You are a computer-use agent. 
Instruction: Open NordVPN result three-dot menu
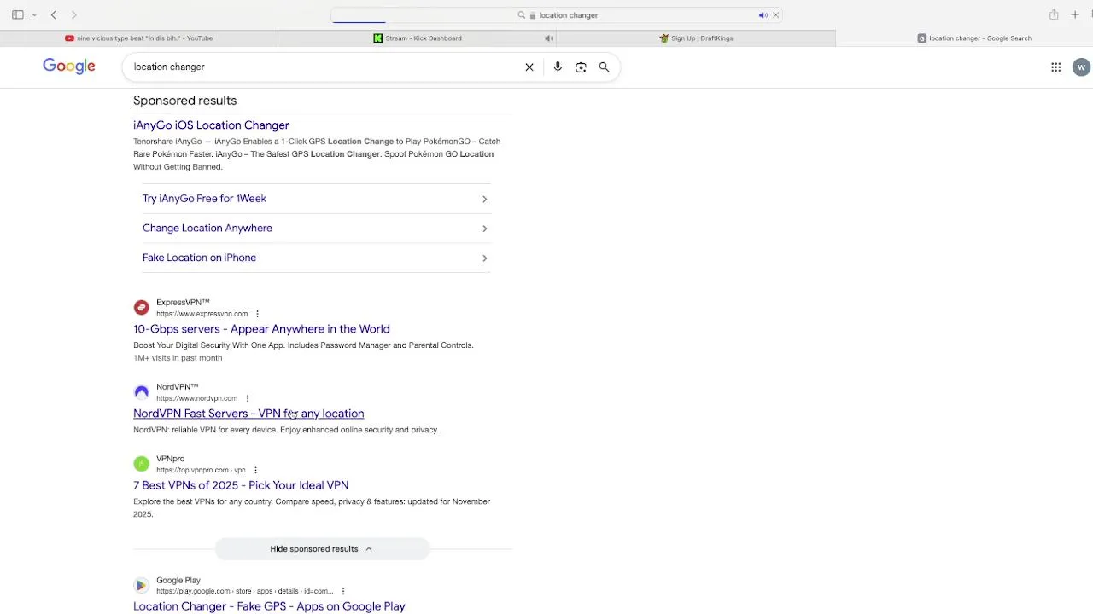248,398
